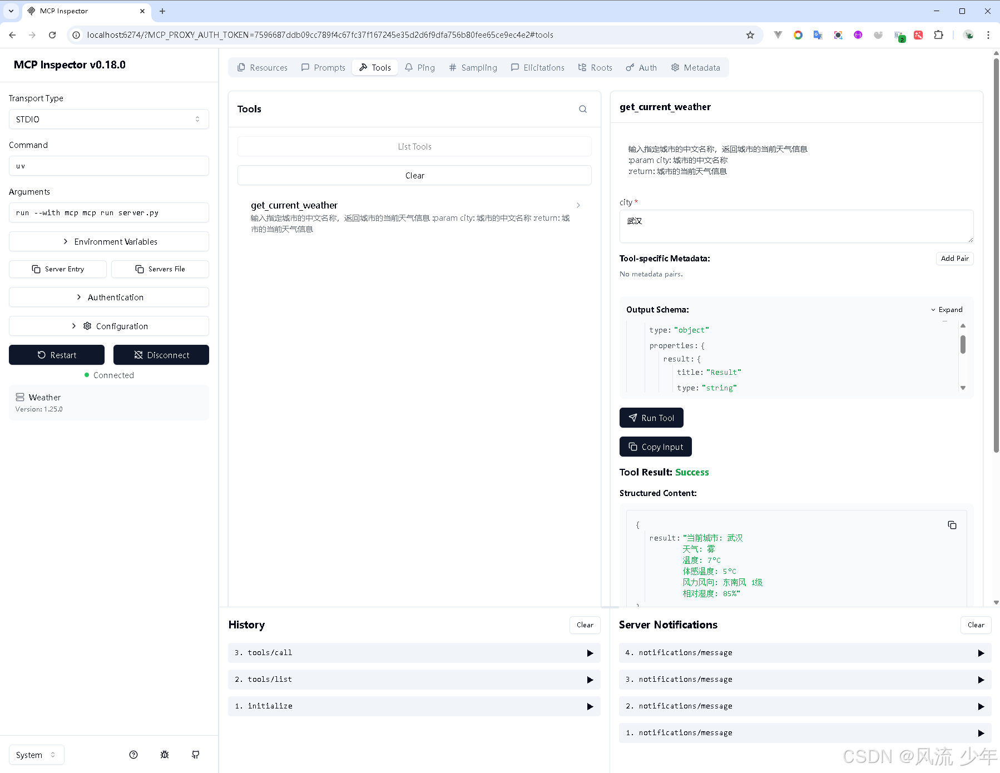Open the tab search dropdown arrow
The image size is (1000, 773).
[x=11, y=11]
